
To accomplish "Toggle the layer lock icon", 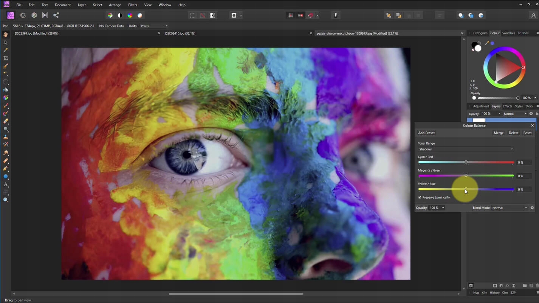I will (x=537, y=114).
